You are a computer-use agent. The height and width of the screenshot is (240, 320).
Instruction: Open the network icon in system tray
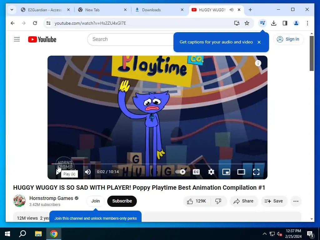[x=272, y=234]
